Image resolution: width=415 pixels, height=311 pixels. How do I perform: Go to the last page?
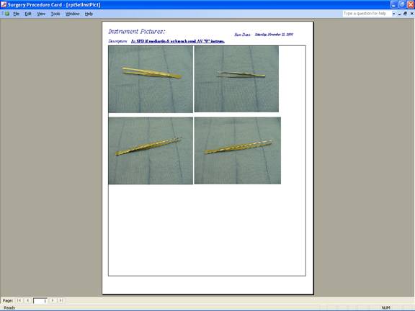(x=61, y=300)
